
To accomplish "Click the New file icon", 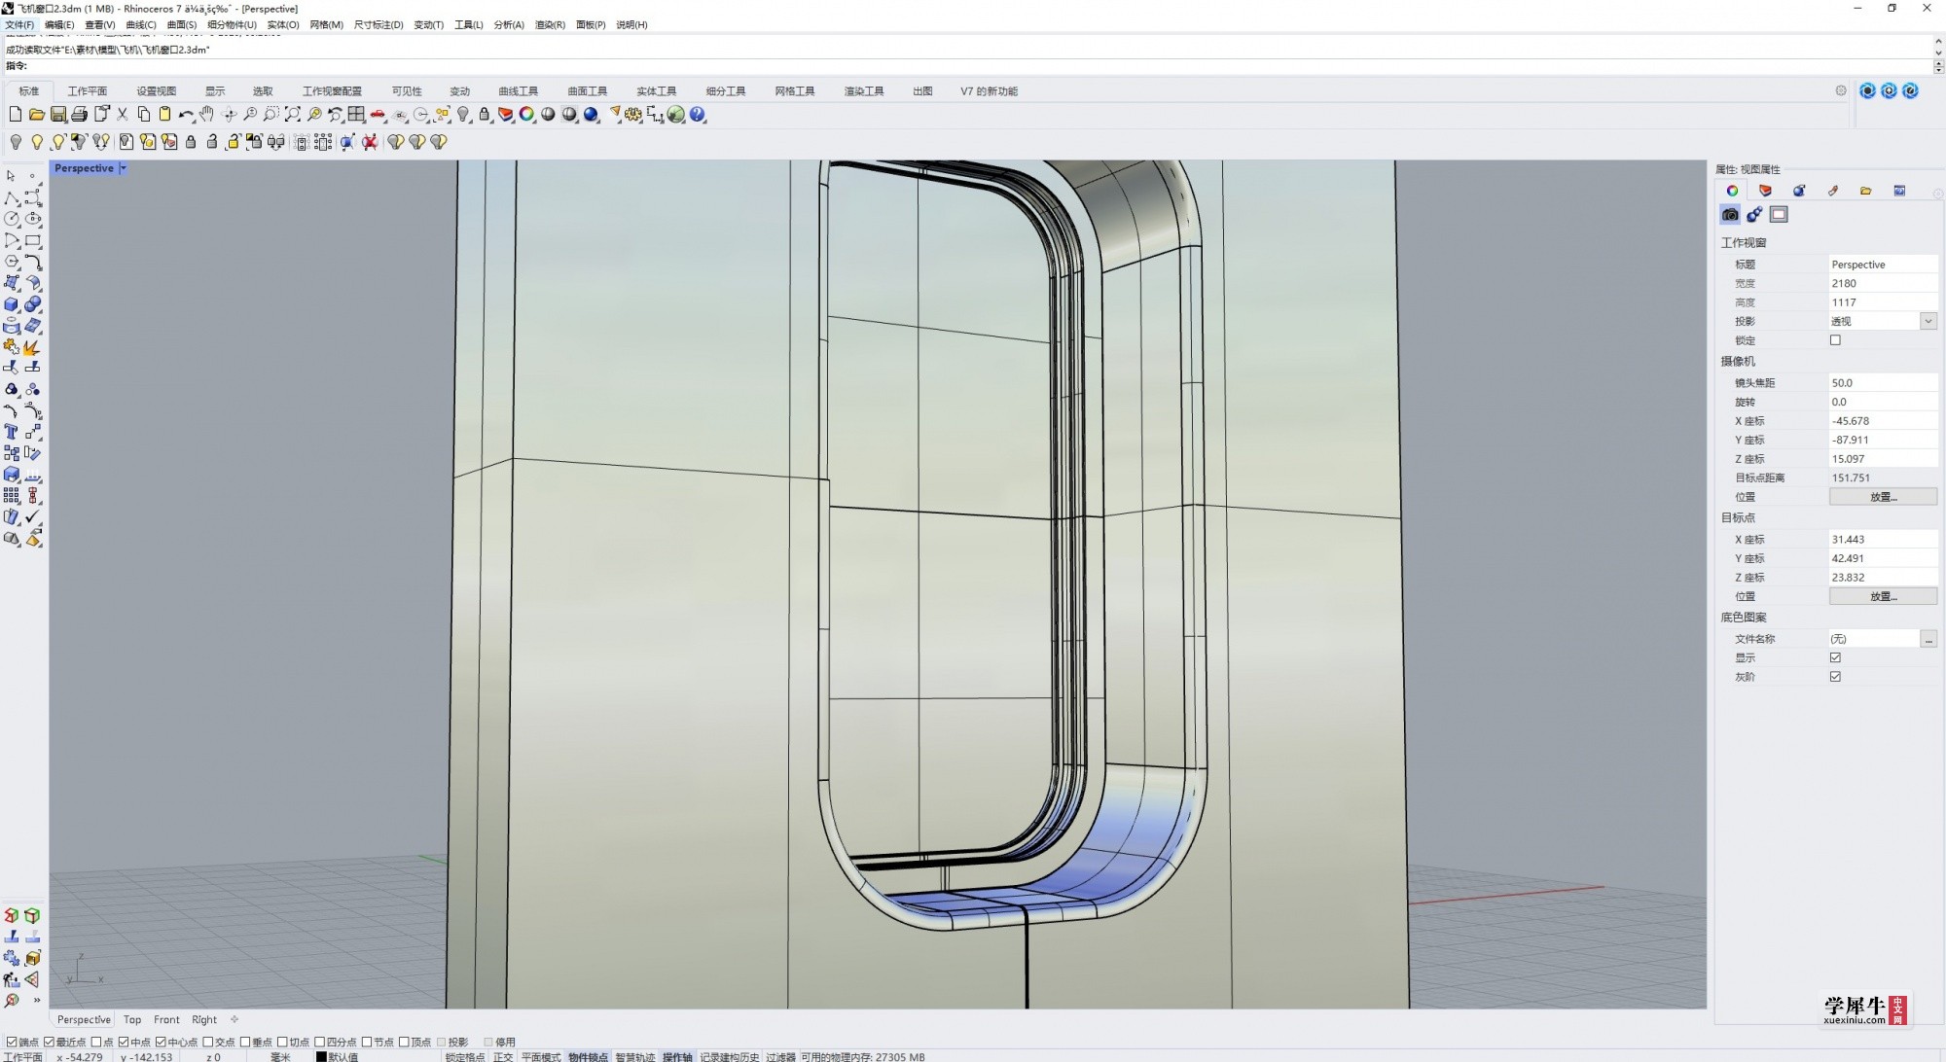I will pyautogui.click(x=16, y=115).
